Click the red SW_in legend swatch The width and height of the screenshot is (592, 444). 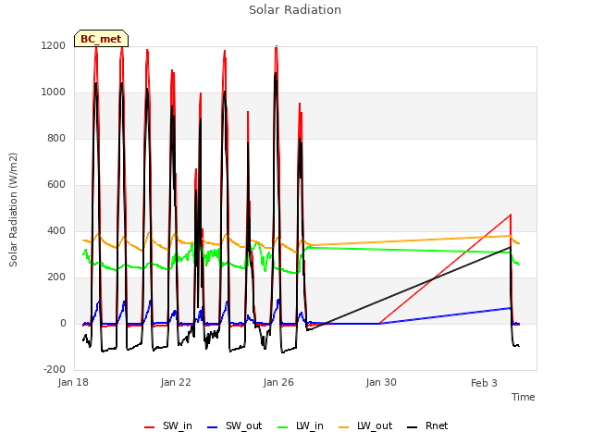150,427
